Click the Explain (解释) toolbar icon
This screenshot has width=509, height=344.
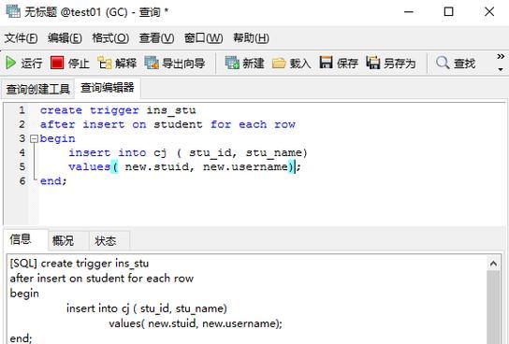click(105, 63)
